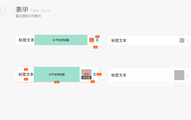Click the 露出图标OR图片 description line

(28, 16)
